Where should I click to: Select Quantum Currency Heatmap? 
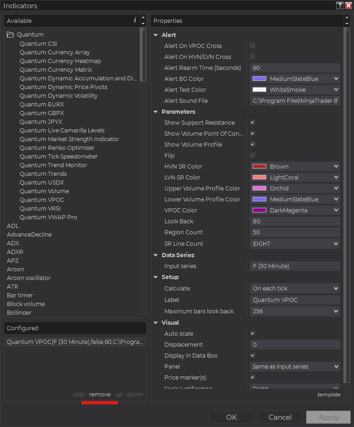point(60,61)
